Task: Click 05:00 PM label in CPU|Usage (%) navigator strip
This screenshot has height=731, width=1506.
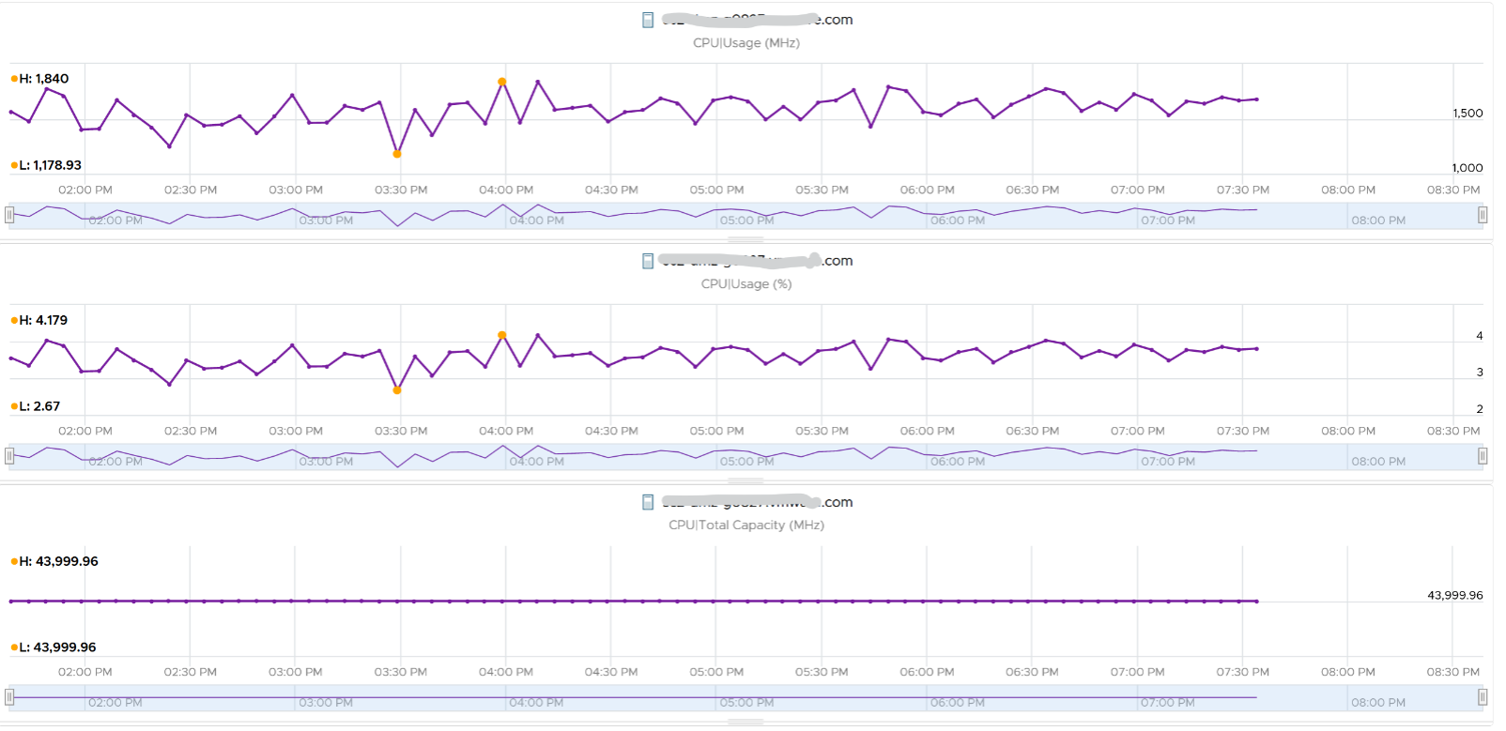Action: coord(747,463)
